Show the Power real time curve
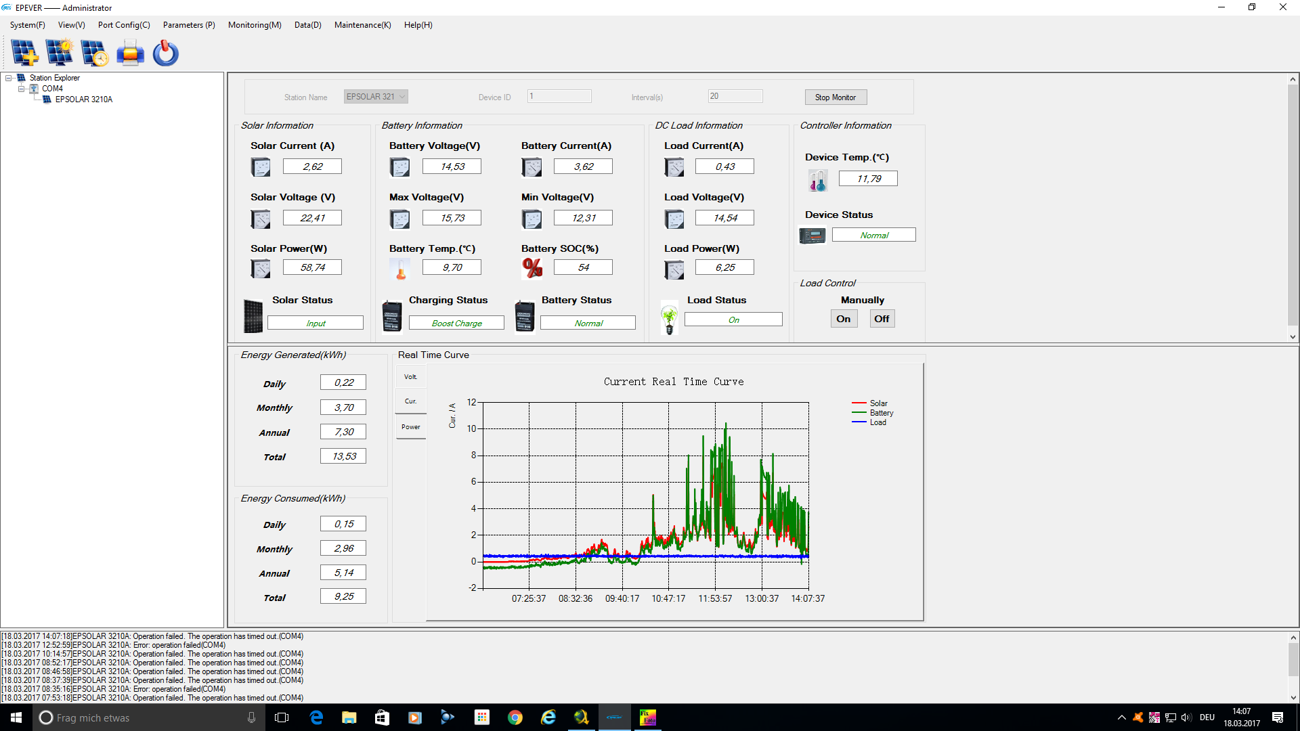The width and height of the screenshot is (1300, 731). pos(410,427)
